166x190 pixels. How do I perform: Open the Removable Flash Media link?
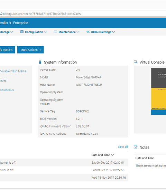click(x=13, y=71)
